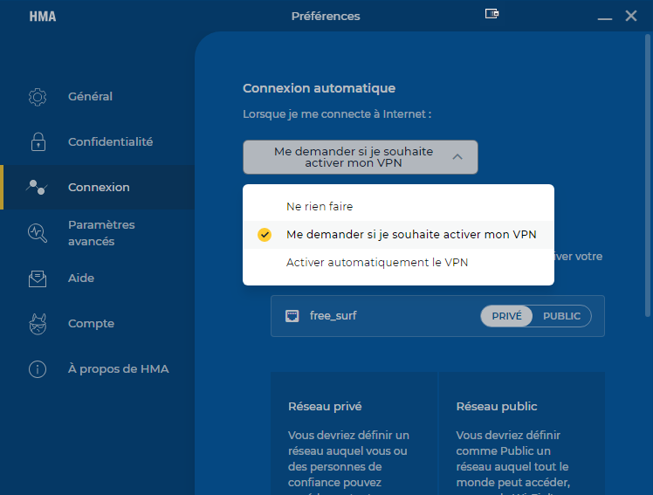This screenshot has height=495, width=653.
Task: Choose the Ne rien faire option
Action: click(x=398, y=207)
